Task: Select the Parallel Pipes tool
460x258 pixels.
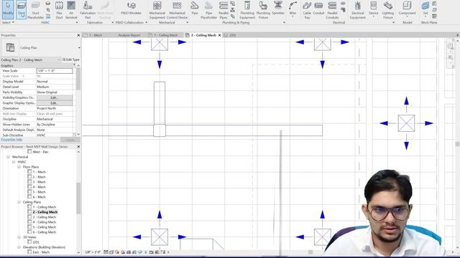Action: (224, 9)
